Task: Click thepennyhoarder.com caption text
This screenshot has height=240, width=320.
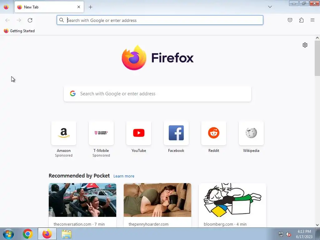Action: [x=148, y=224]
